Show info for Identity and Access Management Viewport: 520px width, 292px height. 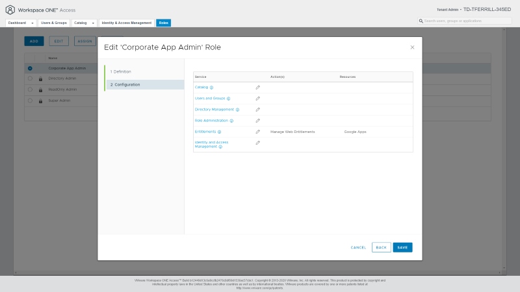click(220, 147)
